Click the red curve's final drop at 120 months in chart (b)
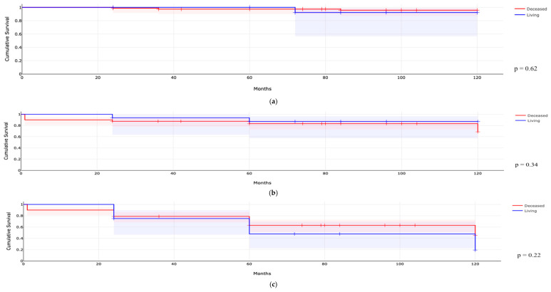This screenshot has width=551, height=292. pos(478,127)
